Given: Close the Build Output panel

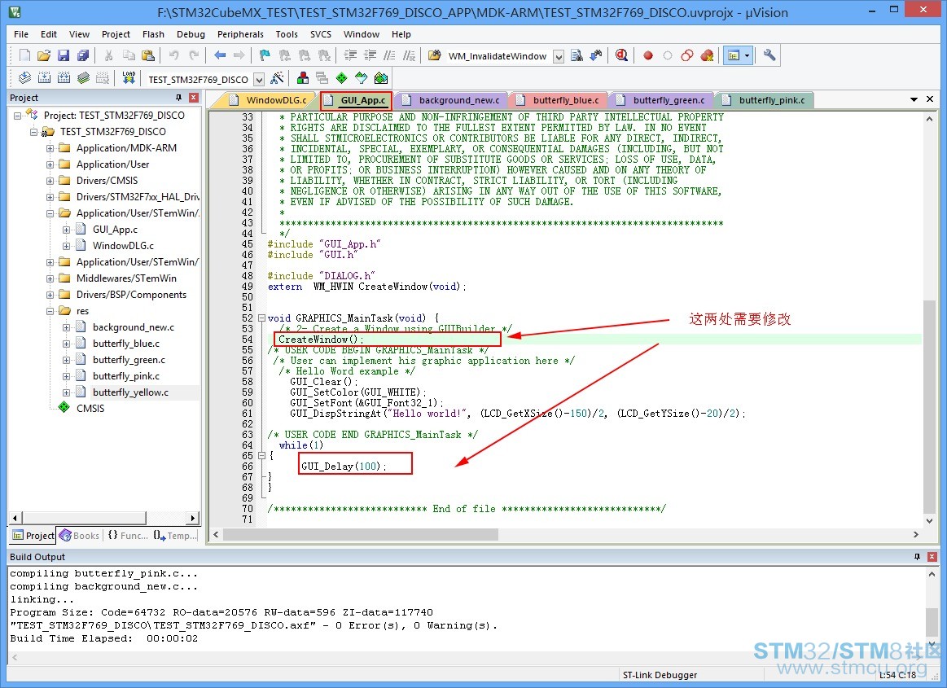Looking at the screenshot, I should coord(932,557).
